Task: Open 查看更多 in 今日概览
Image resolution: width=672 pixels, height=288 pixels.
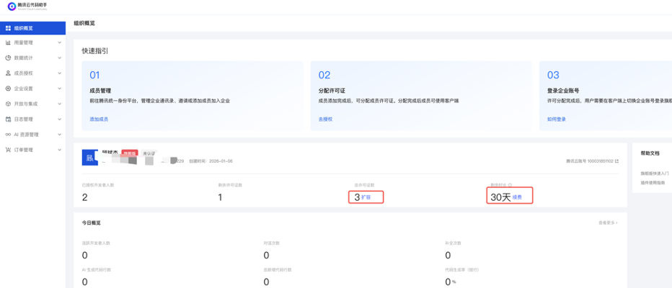Action: (607, 223)
